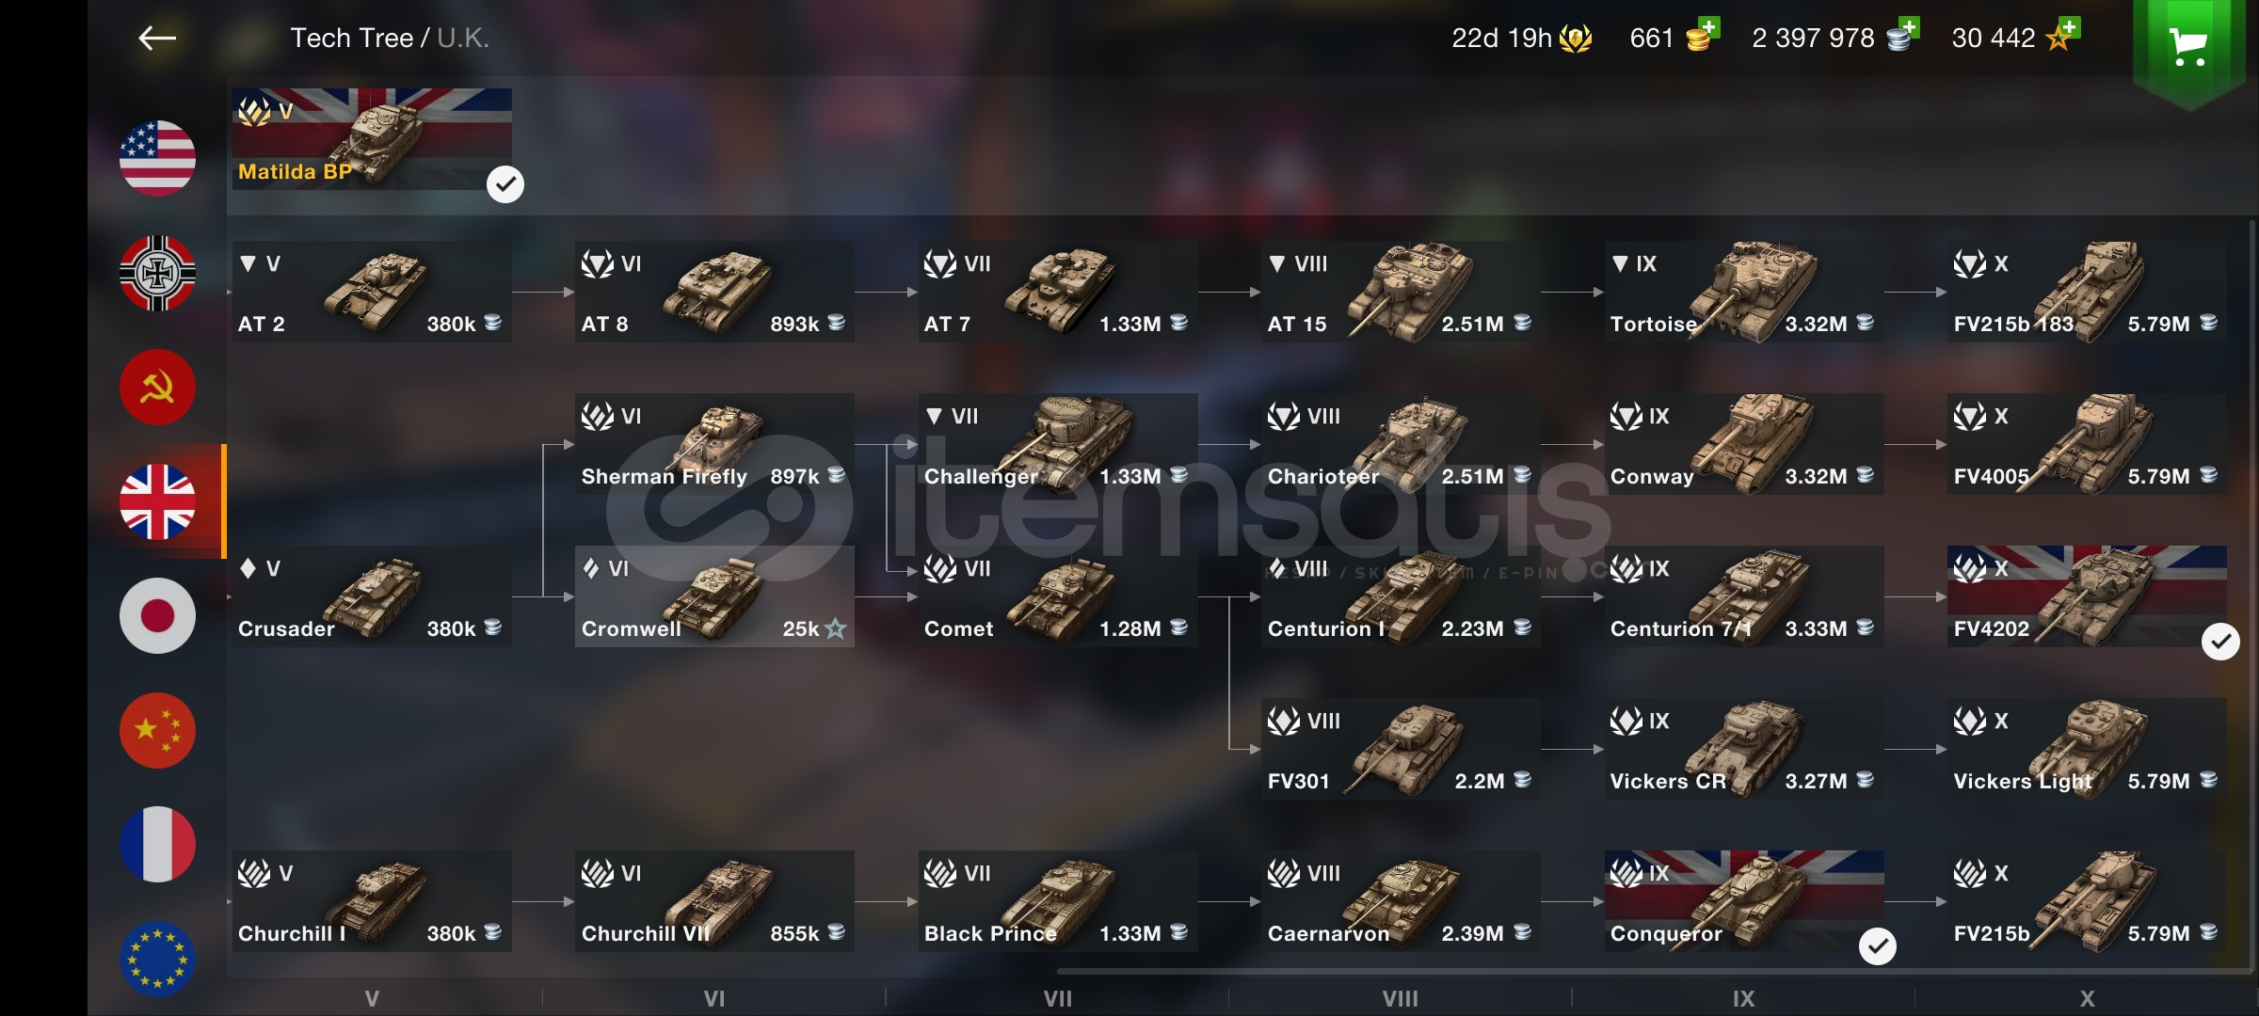2259x1016 pixels.
Task: Select the China nation flag
Action: [157, 730]
